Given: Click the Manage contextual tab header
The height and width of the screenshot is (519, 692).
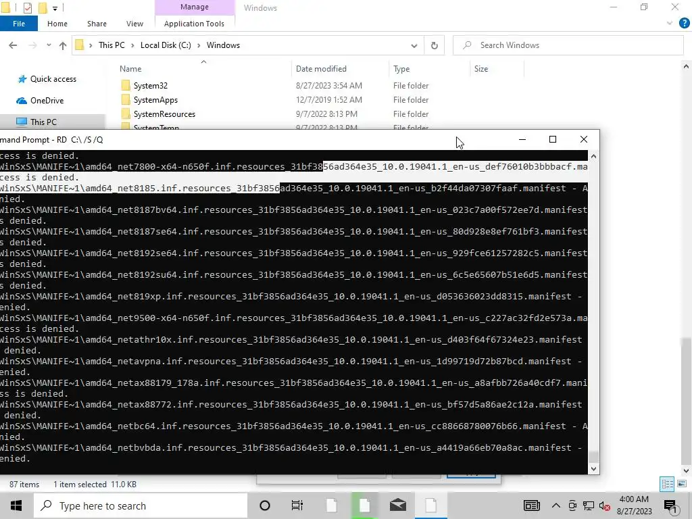Looking at the screenshot, I should pos(194,7).
